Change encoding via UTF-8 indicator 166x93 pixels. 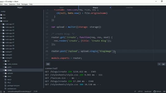click(140, 91)
